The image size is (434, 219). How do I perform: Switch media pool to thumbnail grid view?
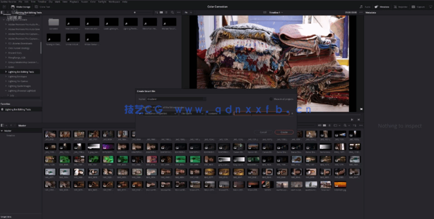(324, 126)
